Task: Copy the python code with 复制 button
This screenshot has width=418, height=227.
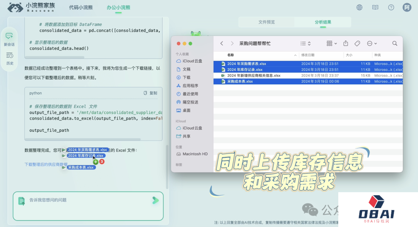Action: pyautogui.click(x=151, y=93)
